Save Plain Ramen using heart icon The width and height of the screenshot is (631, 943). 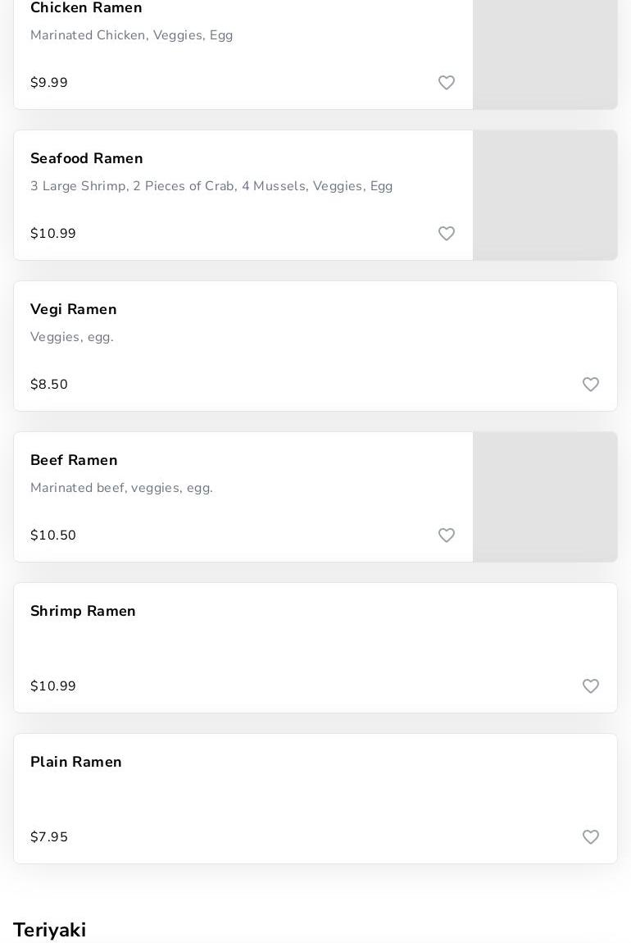tap(591, 837)
